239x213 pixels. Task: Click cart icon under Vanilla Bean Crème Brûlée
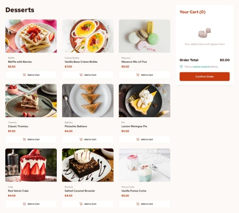81,75
